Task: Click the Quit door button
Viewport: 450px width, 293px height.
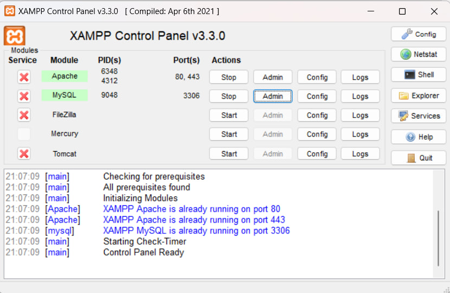Action: (419, 158)
